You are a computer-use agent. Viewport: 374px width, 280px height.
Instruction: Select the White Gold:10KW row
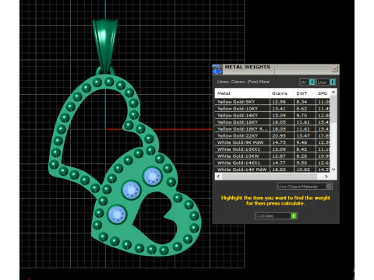(273, 156)
